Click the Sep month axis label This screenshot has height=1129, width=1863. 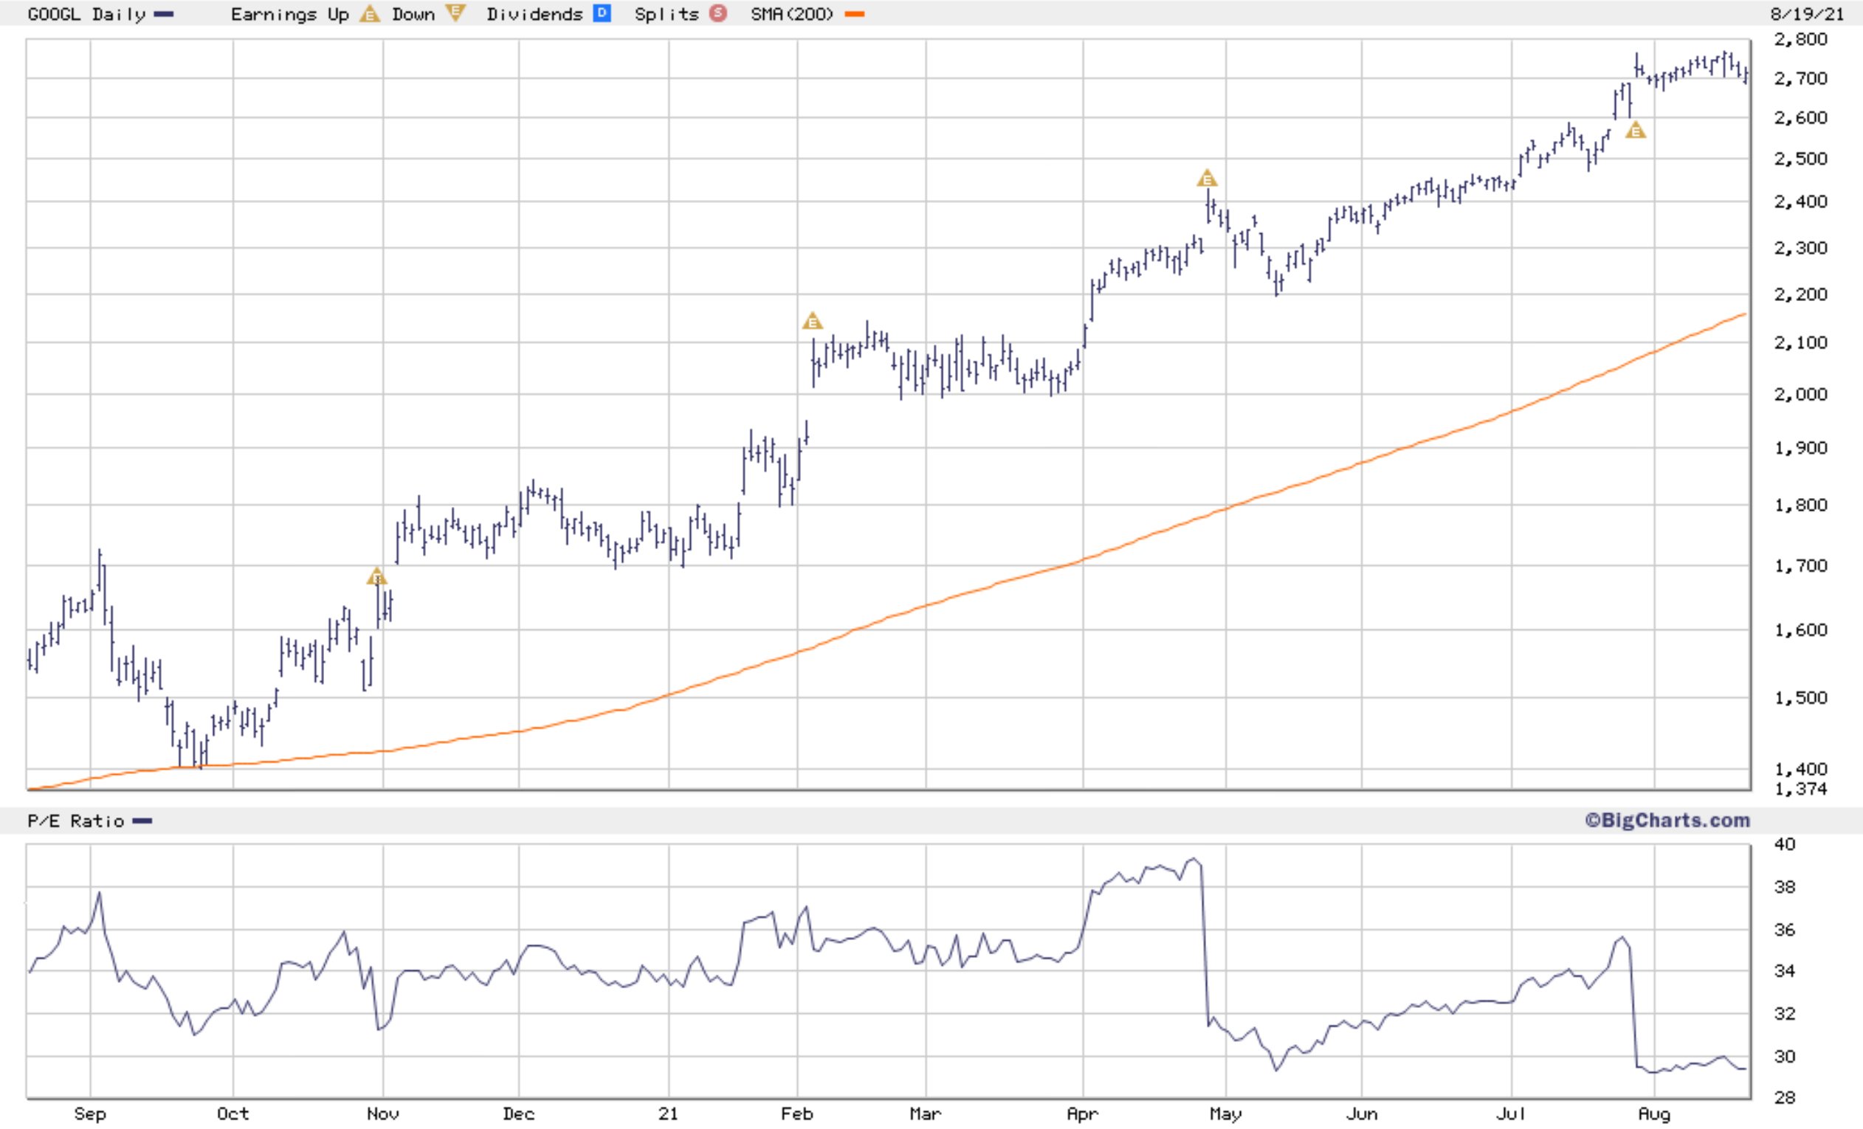click(x=90, y=1114)
